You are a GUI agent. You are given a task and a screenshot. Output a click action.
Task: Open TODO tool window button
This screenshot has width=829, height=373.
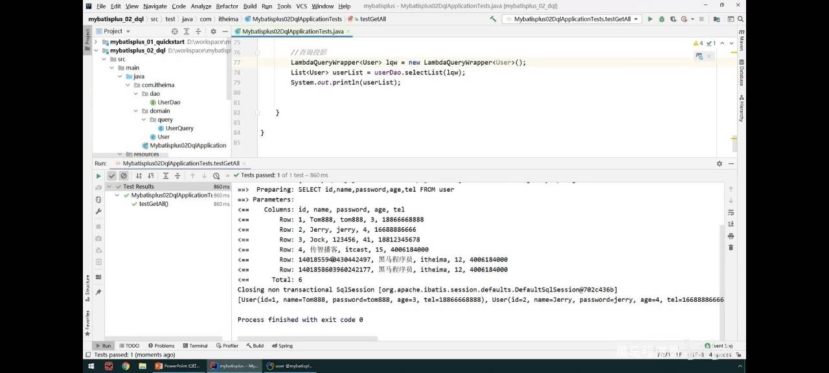[129, 346]
